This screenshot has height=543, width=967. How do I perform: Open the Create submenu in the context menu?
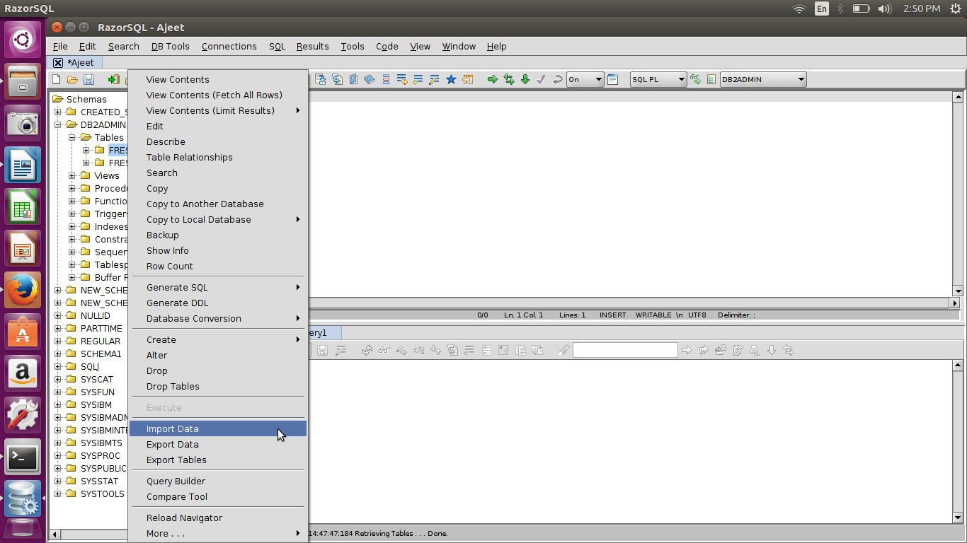tap(218, 339)
